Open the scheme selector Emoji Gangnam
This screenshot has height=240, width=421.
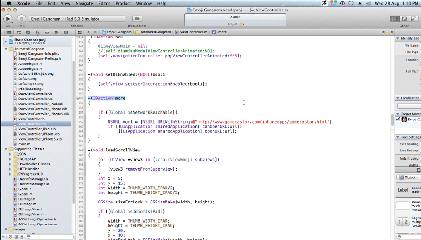46,19
